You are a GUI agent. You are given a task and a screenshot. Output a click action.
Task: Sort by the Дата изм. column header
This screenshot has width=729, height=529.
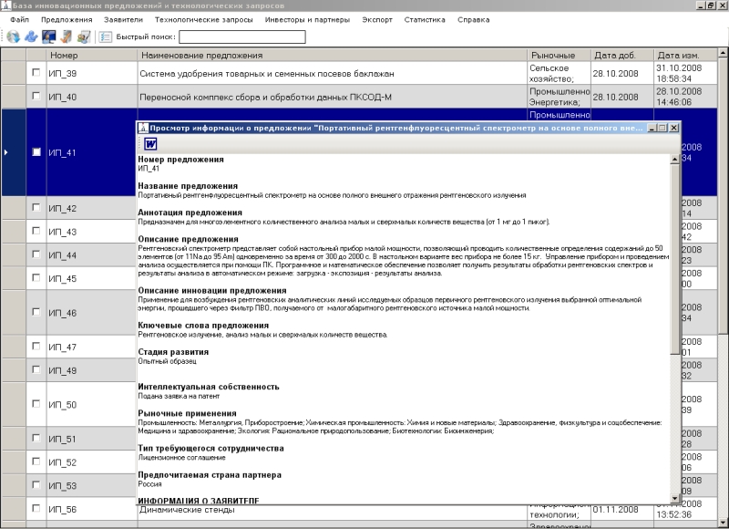[686, 55]
